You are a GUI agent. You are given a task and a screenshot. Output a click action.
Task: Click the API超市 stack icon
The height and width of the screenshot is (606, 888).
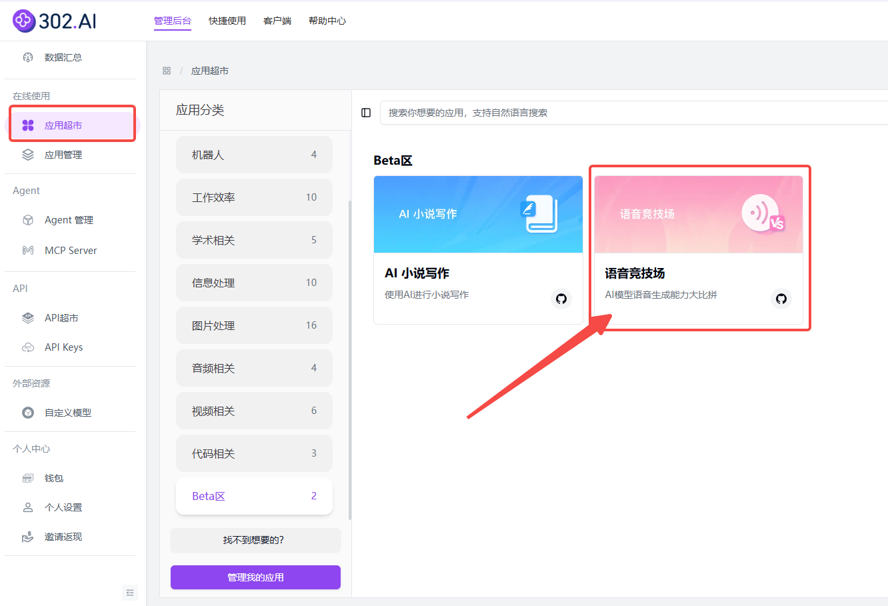(28, 318)
